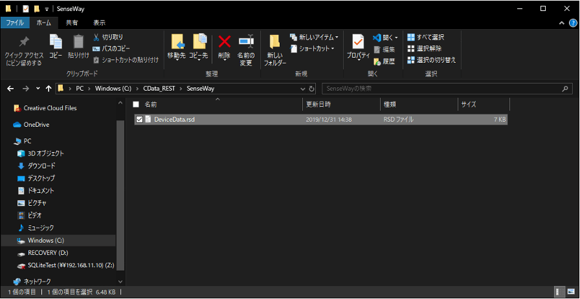580x299 pixels.
Task: Open Customize Quick Access Toolbar dropdown
Action: (47, 9)
